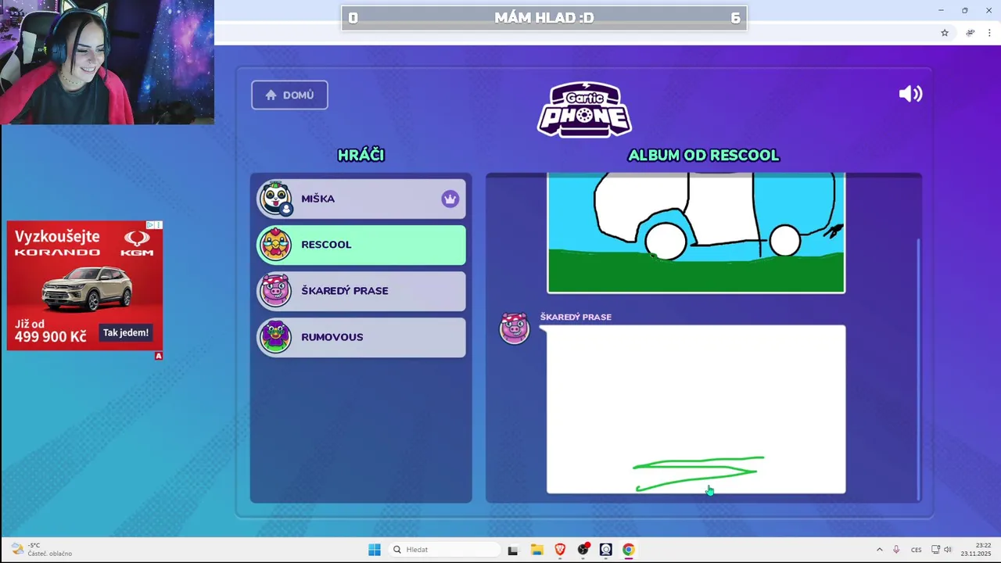Image resolution: width=1001 pixels, height=563 pixels.
Task: Open the Gartic Phone logo
Action: 585,109
